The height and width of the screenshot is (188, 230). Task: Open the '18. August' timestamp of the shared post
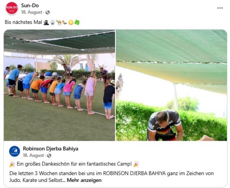[x=33, y=155]
